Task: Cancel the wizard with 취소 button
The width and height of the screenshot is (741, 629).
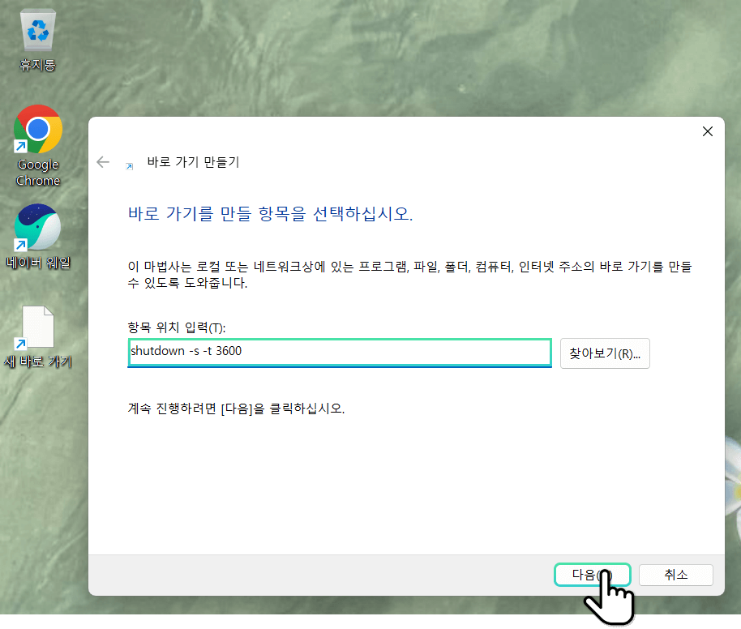Action: [x=675, y=575]
